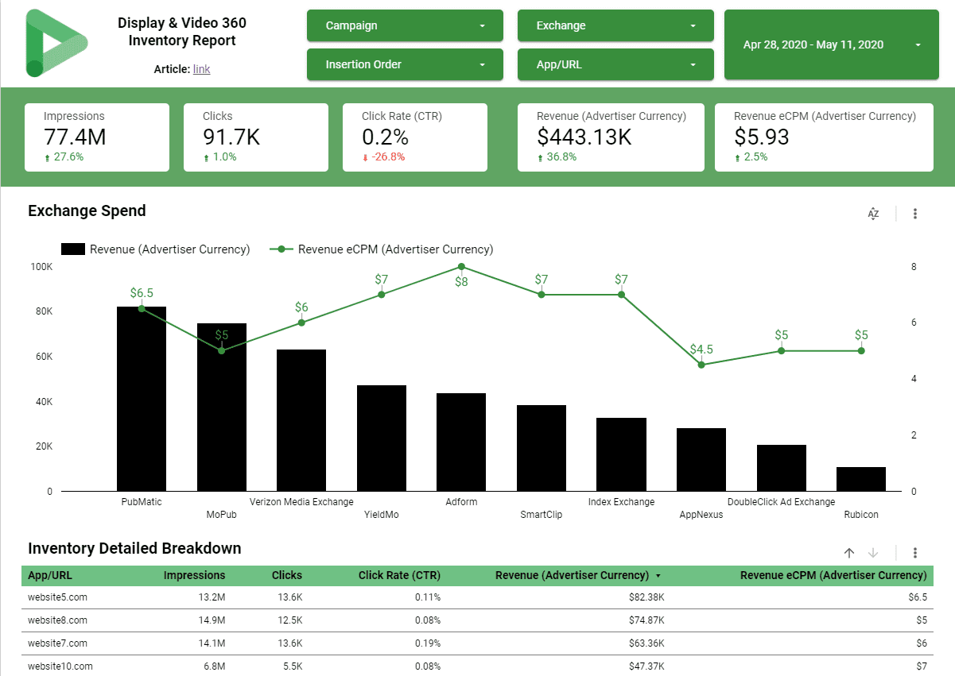
Task: Select website8.com table row
Action: 477,620
